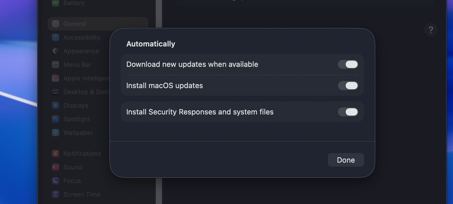Click the Done button

[346, 160]
